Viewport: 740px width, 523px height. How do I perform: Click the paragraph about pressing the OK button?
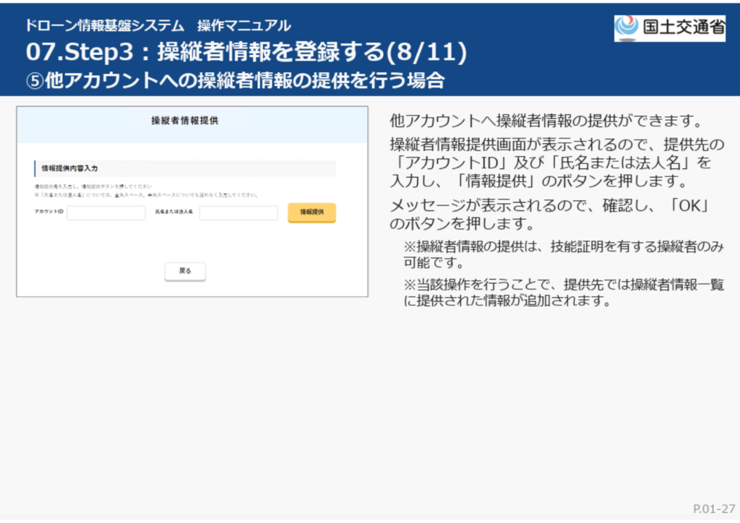548,214
